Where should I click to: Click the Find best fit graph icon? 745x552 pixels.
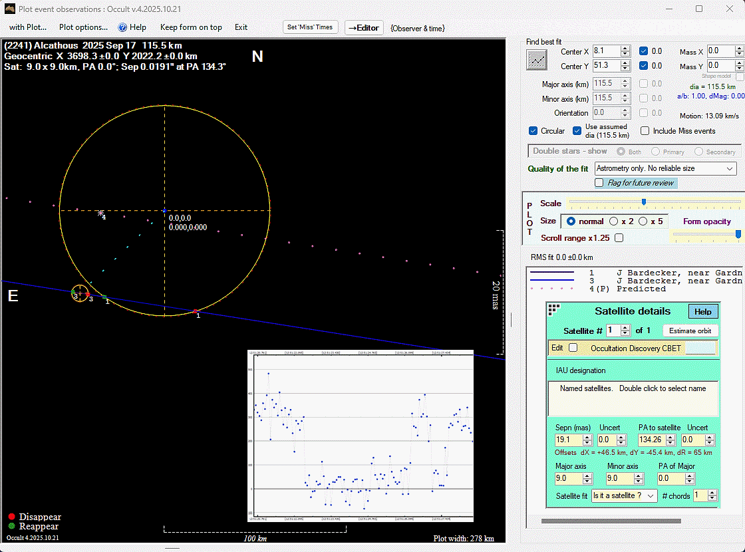(536, 60)
